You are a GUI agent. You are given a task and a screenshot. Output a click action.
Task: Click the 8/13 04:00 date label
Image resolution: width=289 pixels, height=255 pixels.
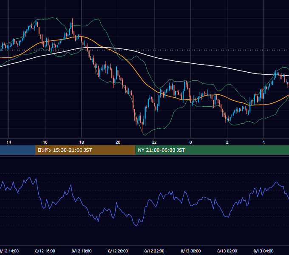263,251
